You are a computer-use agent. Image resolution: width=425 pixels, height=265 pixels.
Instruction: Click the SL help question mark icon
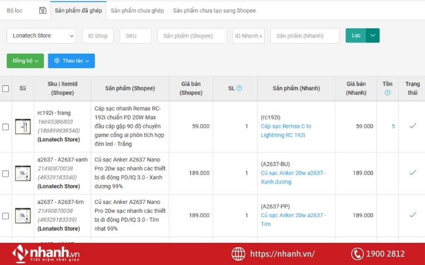click(x=239, y=88)
